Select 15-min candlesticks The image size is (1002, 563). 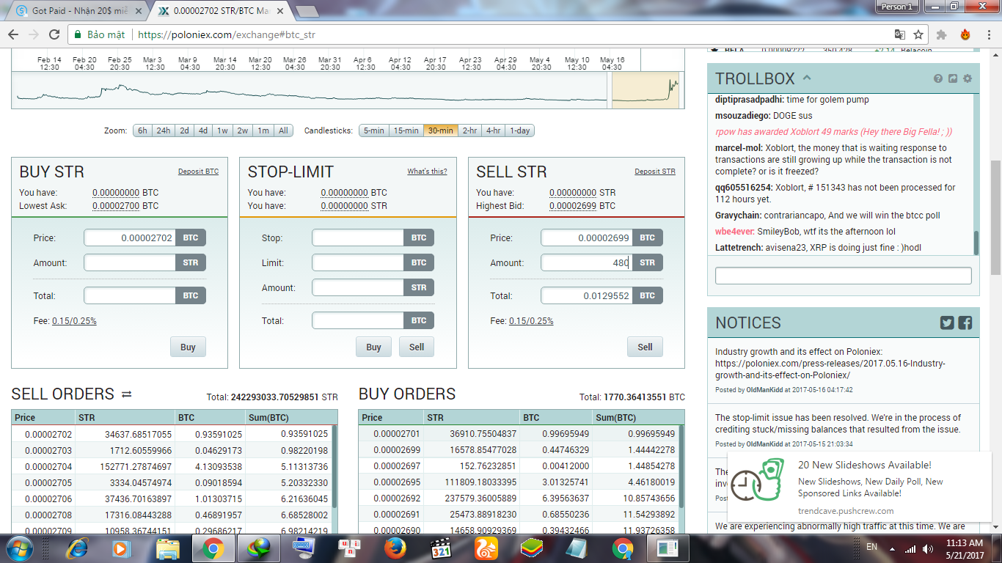point(406,130)
